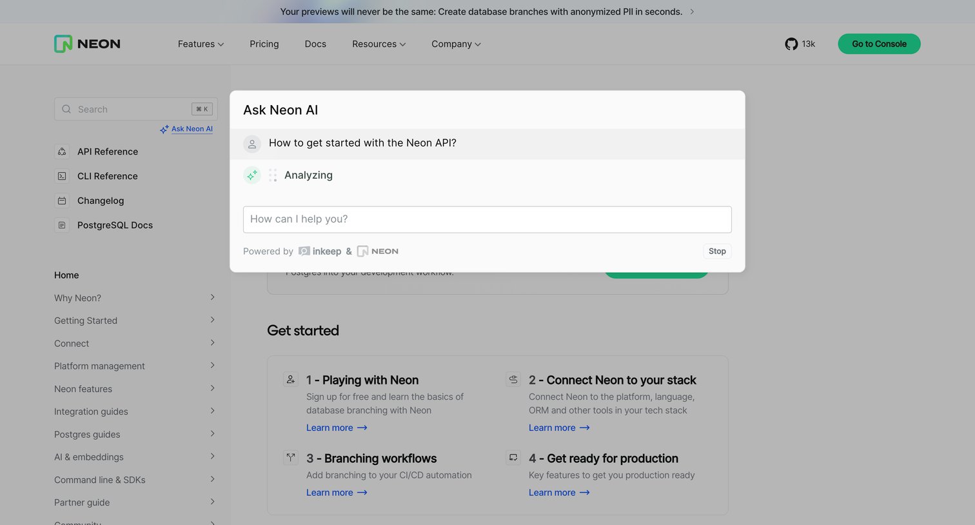
Task: Click the Ask Neon AI sparkle icon
Action: pos(164,129)
